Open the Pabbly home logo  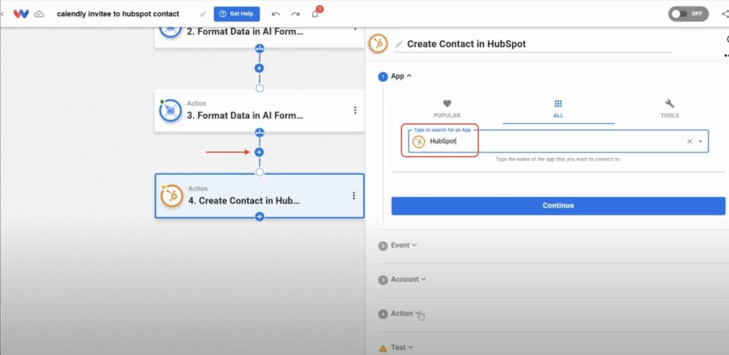tap(21, 14)
